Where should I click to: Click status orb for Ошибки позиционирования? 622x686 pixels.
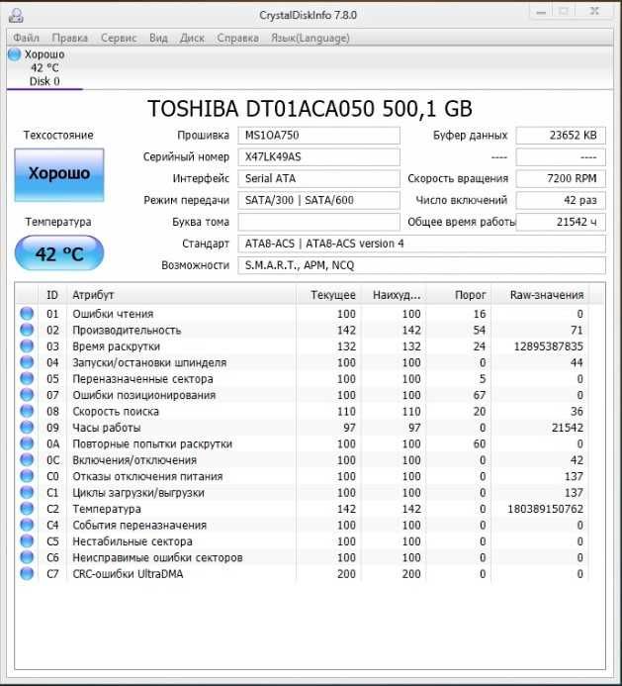coord(27,395)
